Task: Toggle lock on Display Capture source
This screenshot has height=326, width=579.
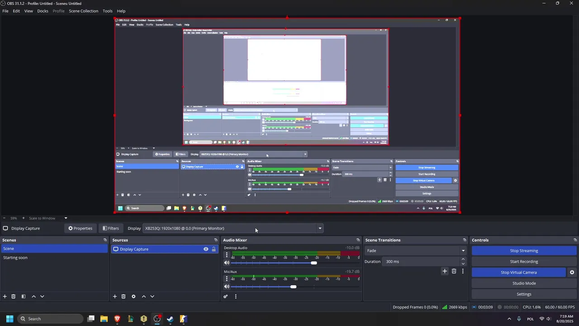Action: coord(214,249)
